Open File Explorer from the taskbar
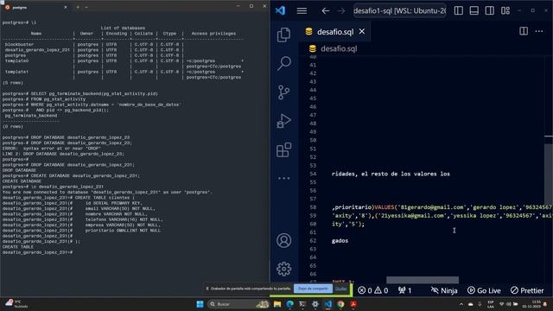Screen dimensions: 553x311 [277, 304]
